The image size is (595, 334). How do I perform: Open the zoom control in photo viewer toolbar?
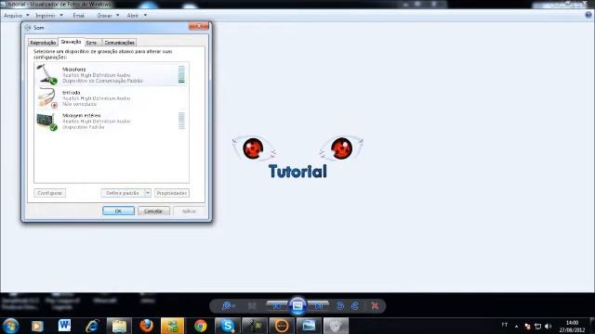pos(229,305)
